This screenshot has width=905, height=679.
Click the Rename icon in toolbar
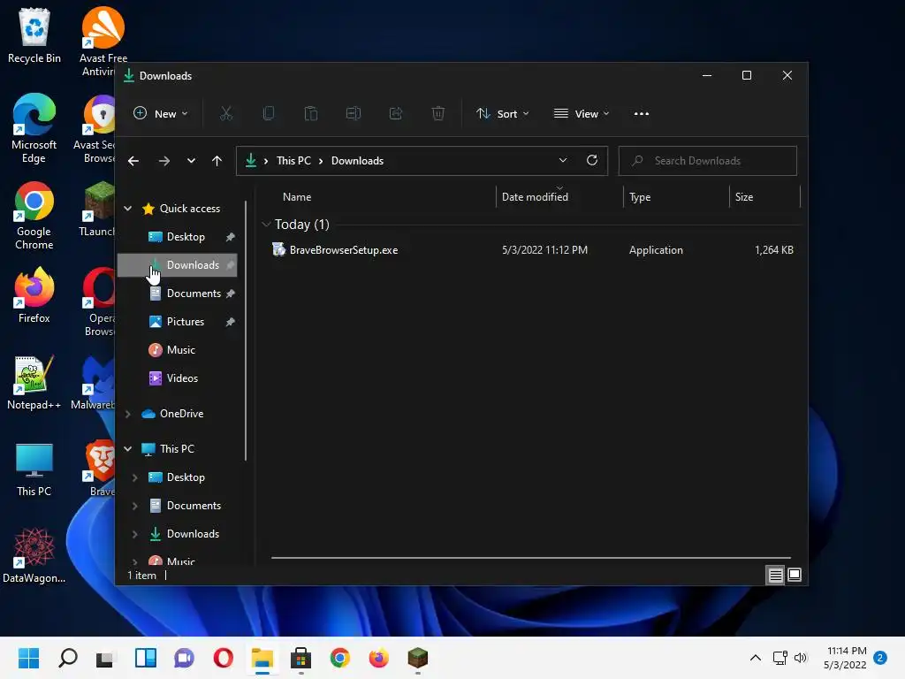pyautogui.click(x=354, y=114)
